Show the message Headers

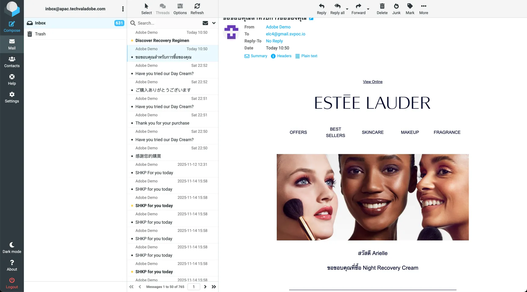point(281,56)
